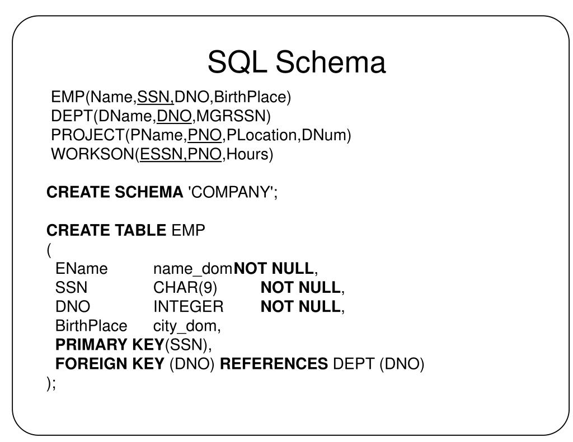Click the FOREIGN KEY keyword
573x442 pixels.
tap(110, 364)
